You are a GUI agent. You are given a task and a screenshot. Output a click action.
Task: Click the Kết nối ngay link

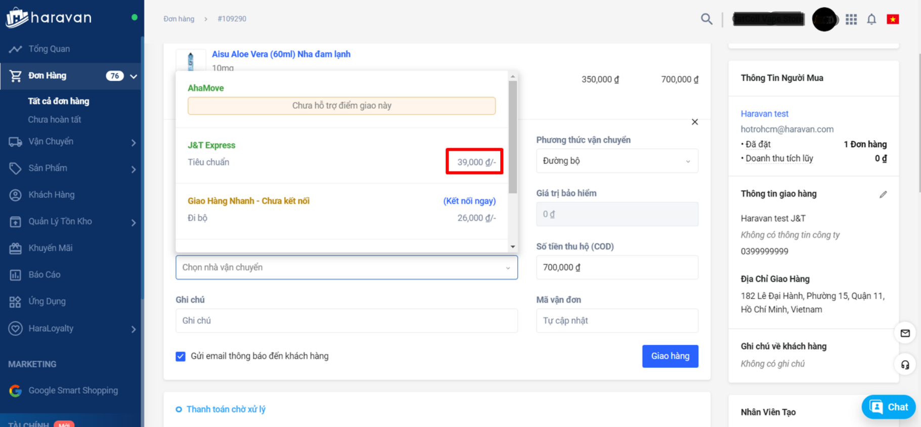coord(469,201)
